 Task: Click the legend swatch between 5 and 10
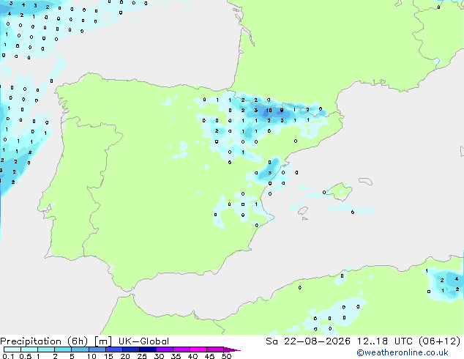coord(80,349)
